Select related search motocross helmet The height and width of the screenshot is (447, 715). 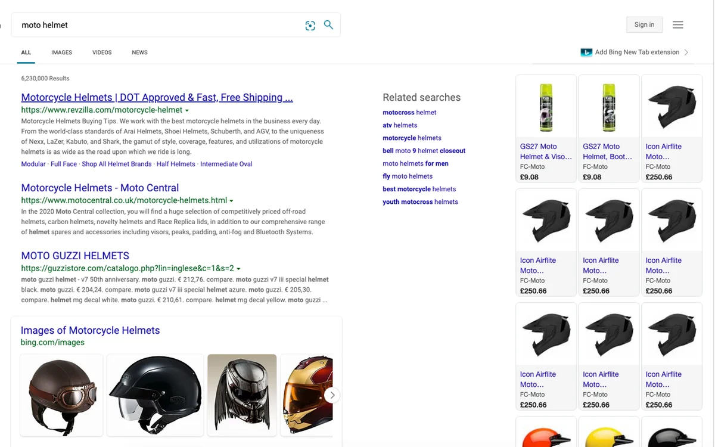[409, 112]
